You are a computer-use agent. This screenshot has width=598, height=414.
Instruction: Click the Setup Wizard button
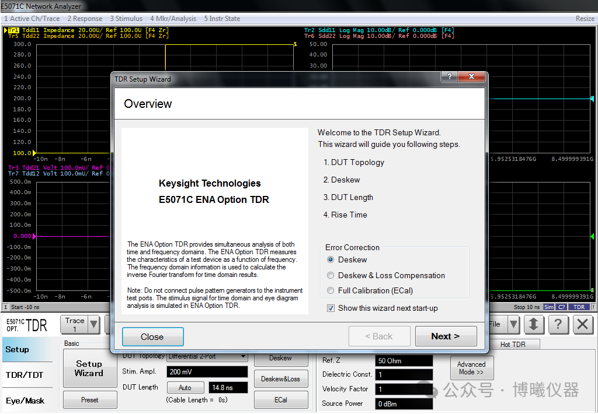(89, 369)
